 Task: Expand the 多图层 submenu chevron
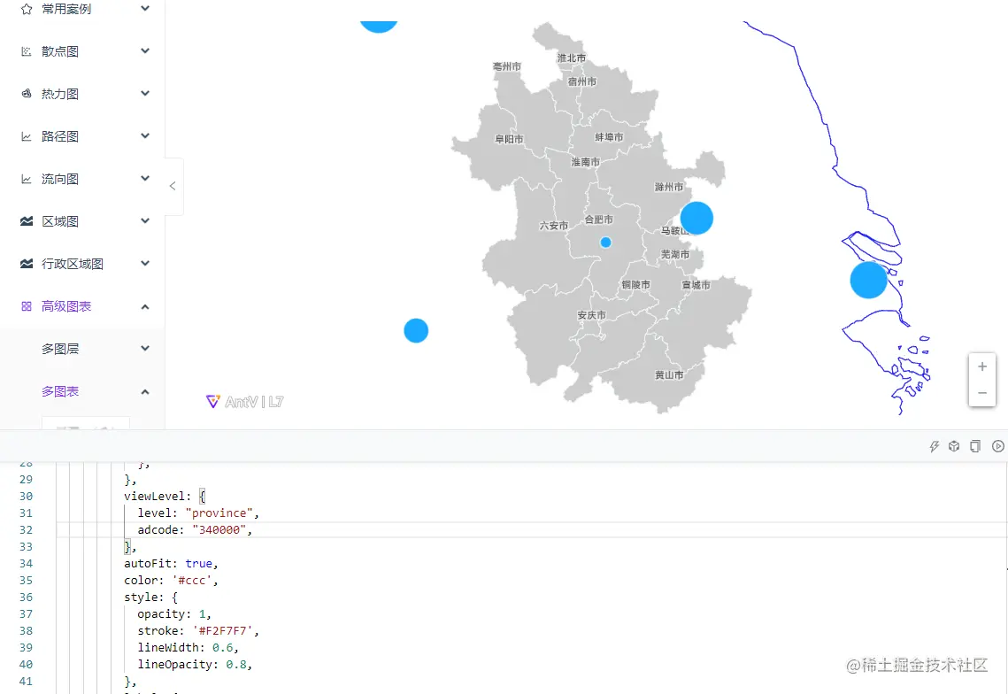[145, 348]
